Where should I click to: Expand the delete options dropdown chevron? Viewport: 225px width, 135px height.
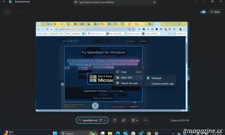pyautogui.click(x=137, y=120)
